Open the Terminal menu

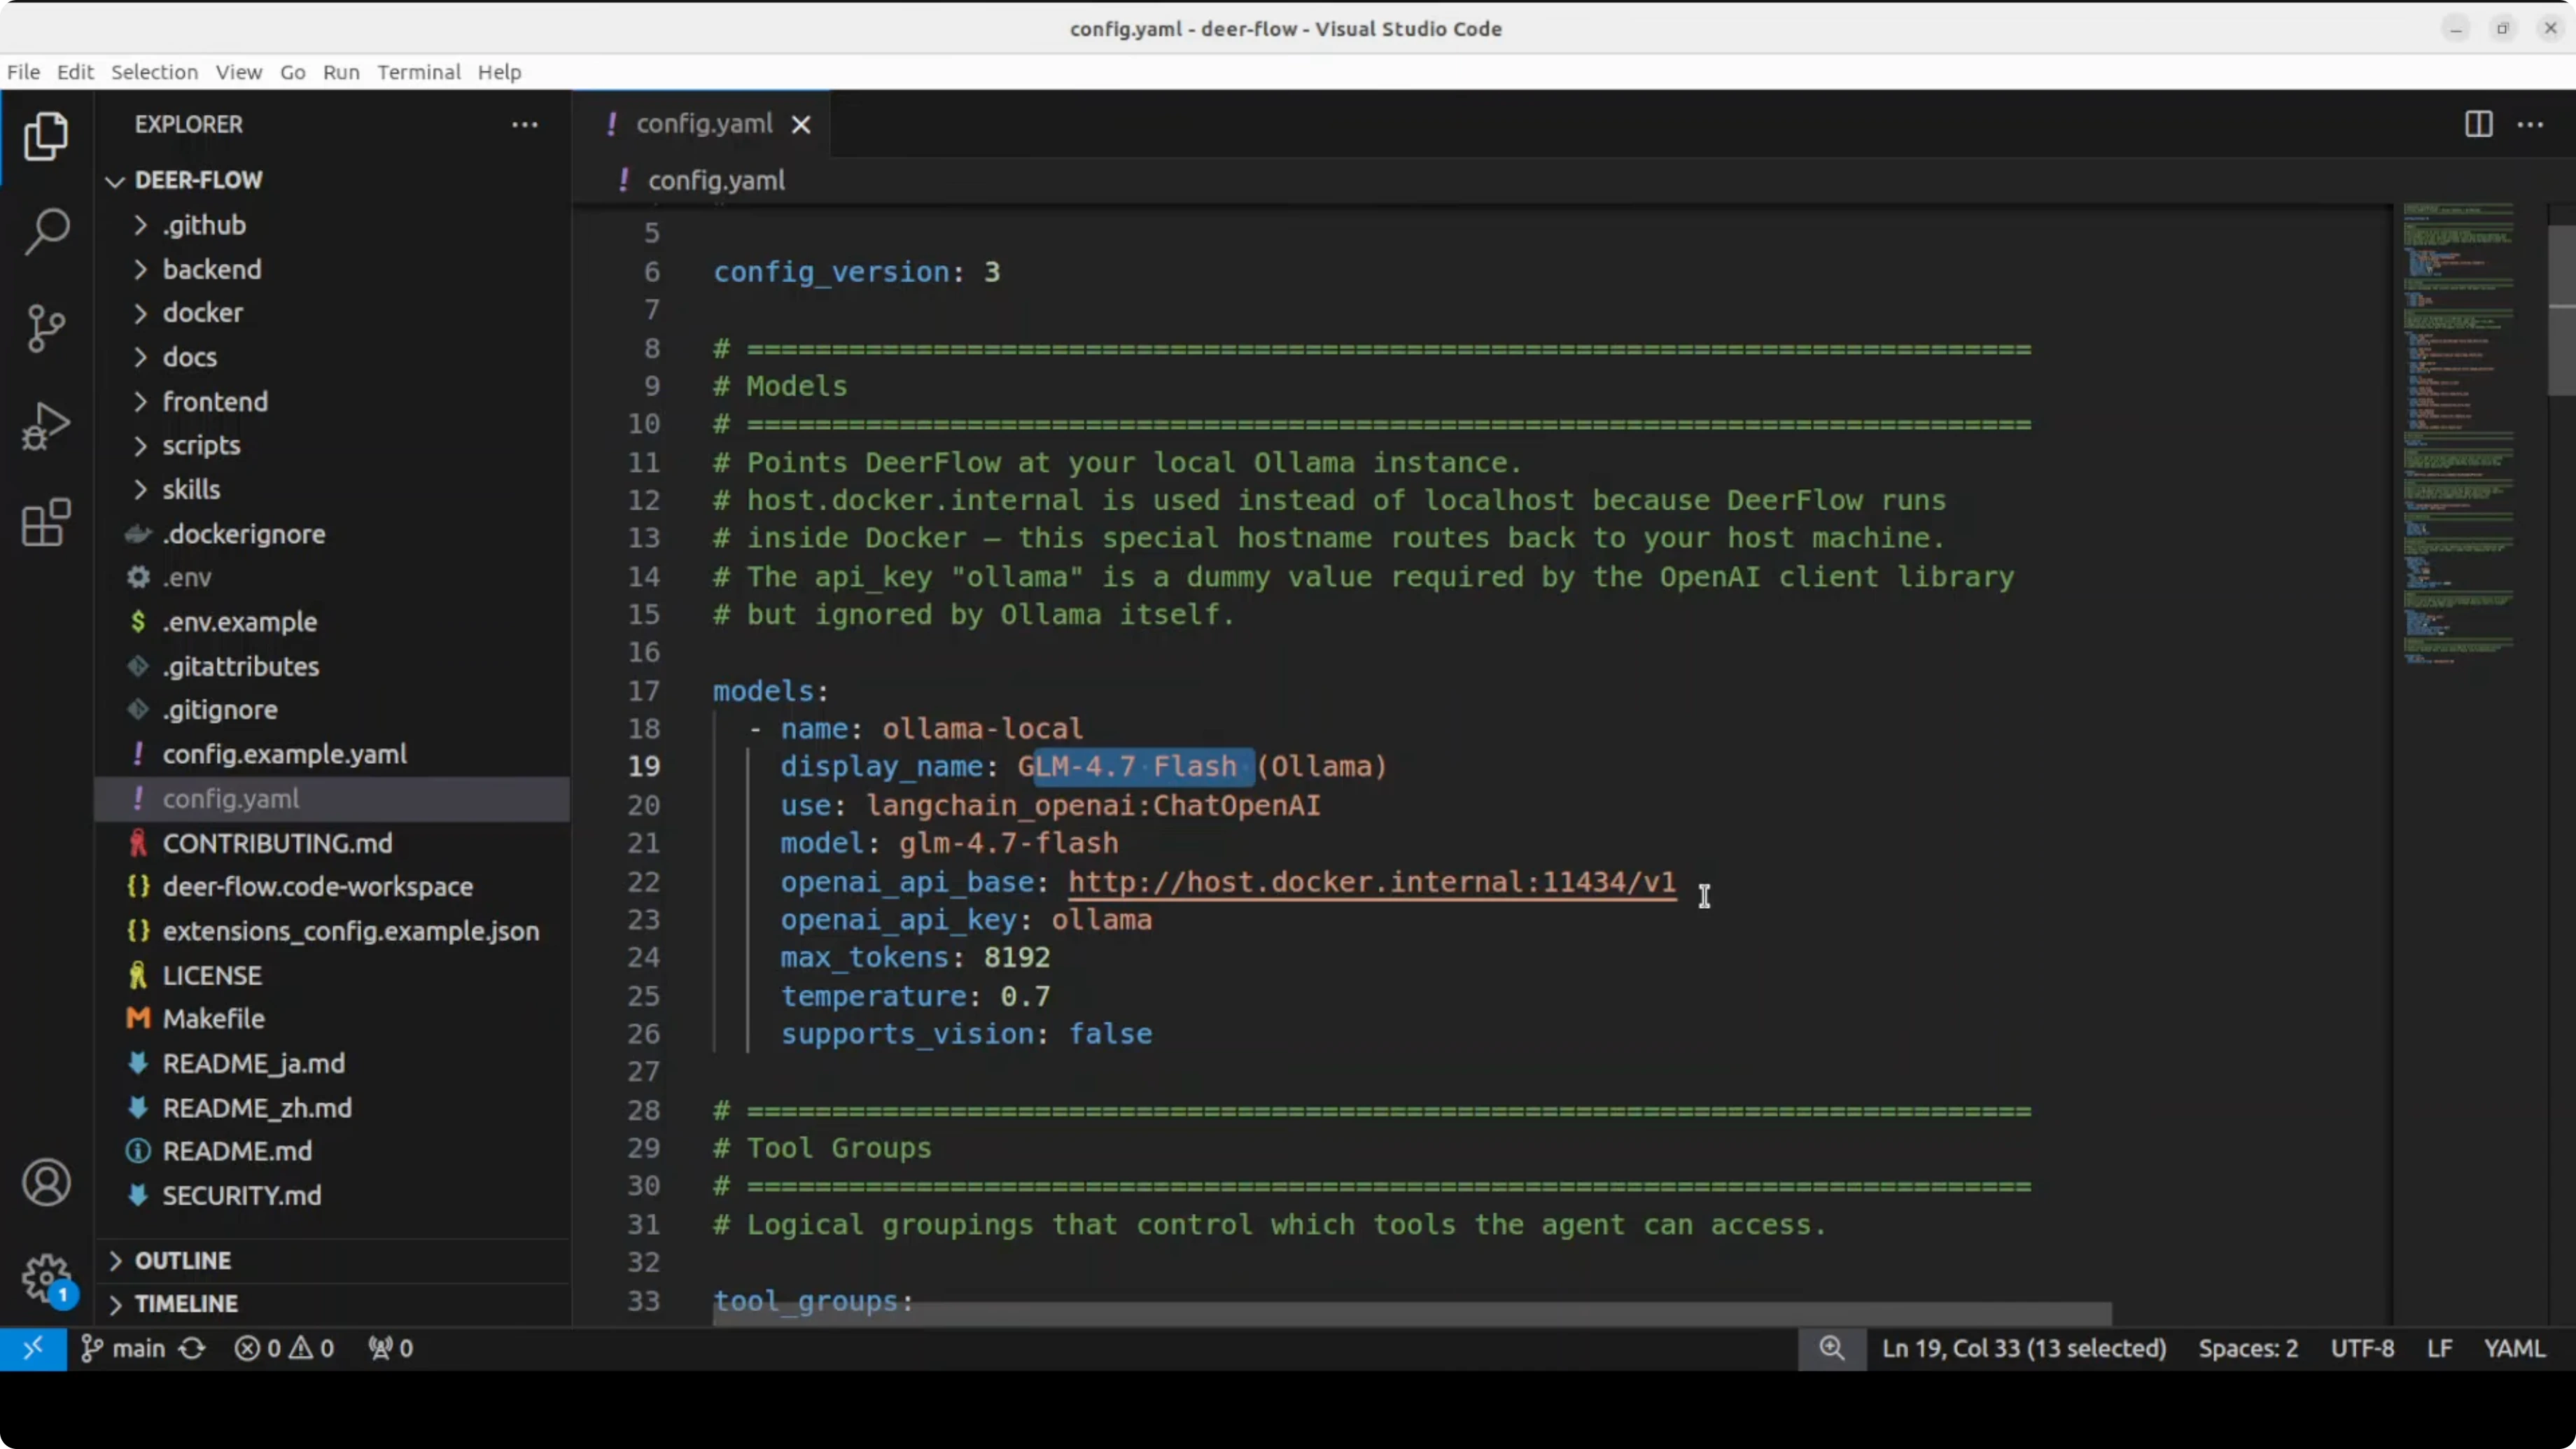[418, 72]
